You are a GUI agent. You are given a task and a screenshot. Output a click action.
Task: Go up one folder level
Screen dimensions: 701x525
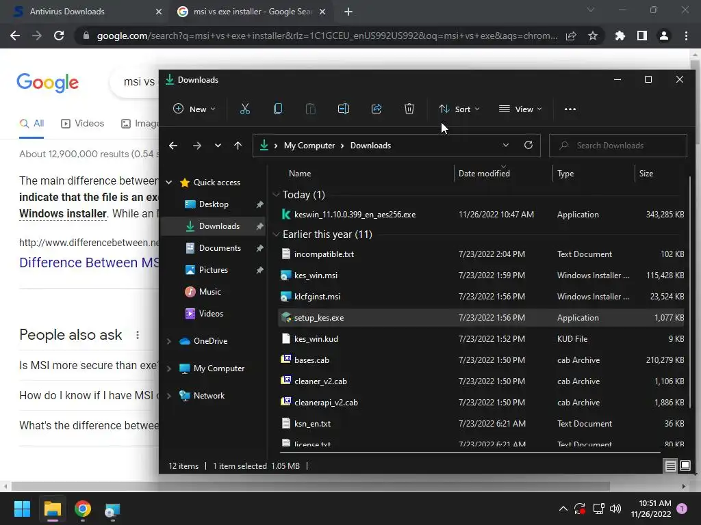tap(238, 146)
